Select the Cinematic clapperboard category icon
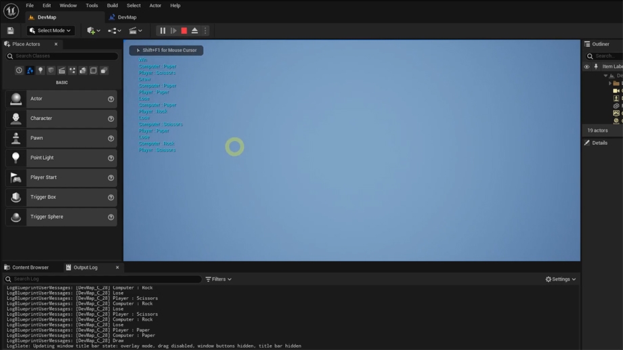The width and height of the screenshot is (623, 350). coord(62,70)
